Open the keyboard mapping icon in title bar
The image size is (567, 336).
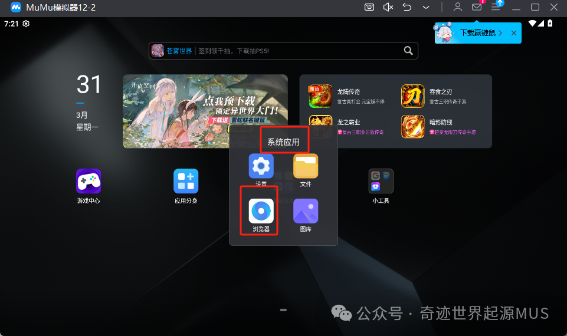click(x=369, y=7)
